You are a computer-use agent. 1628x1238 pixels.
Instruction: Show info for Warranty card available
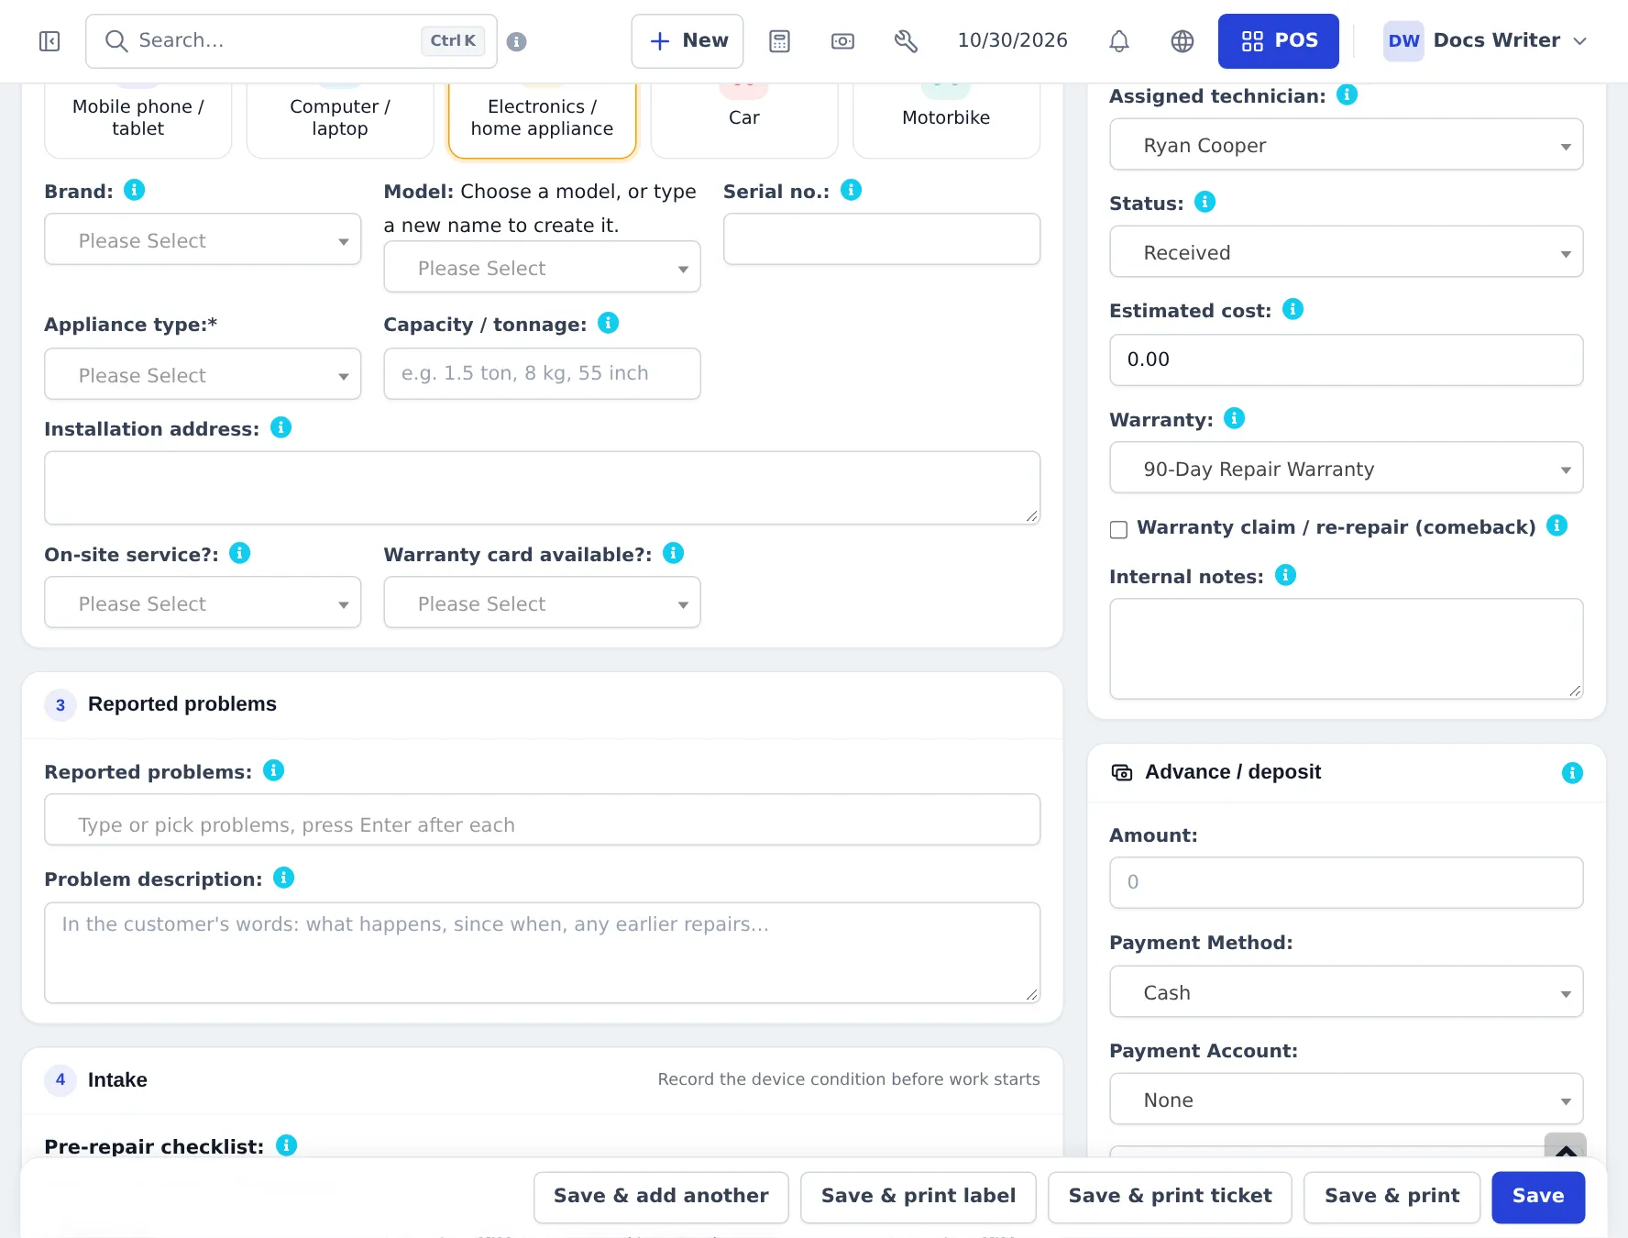(674, 553)
